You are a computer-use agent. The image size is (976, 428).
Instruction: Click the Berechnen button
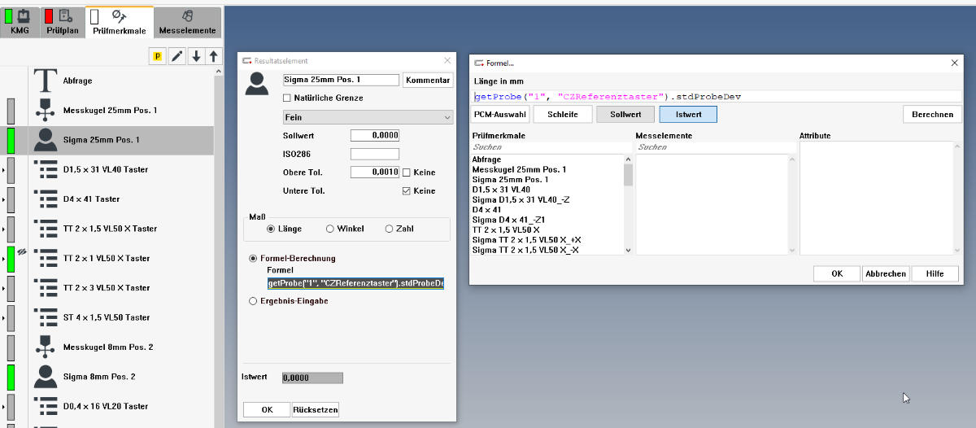pyautogui.click(x=931, y=115)
